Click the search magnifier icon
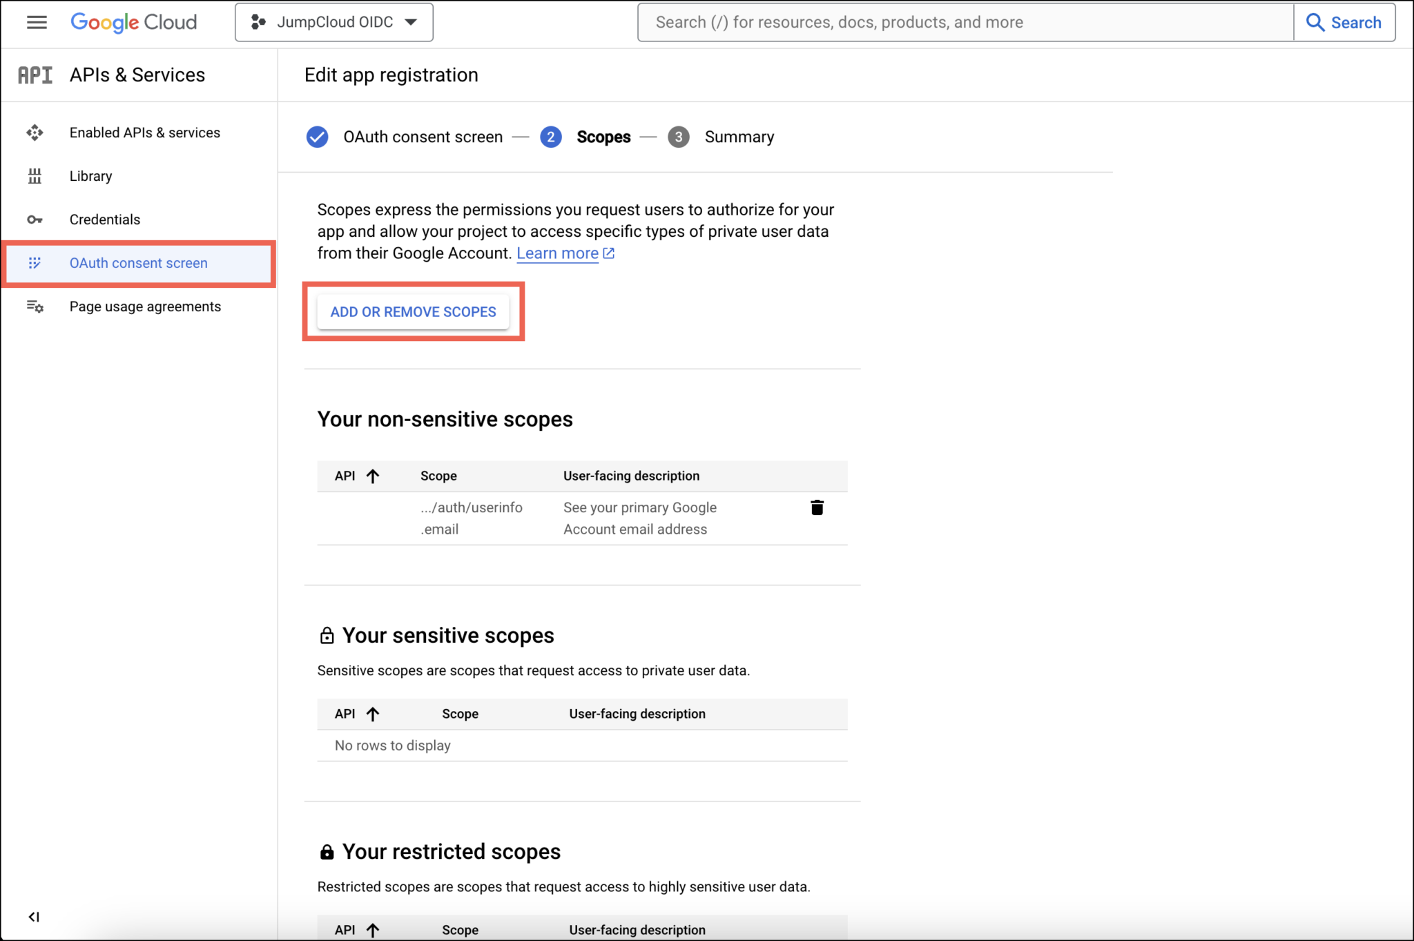This screenshot has width=1414, height=941. click(x=1314, y=22)
